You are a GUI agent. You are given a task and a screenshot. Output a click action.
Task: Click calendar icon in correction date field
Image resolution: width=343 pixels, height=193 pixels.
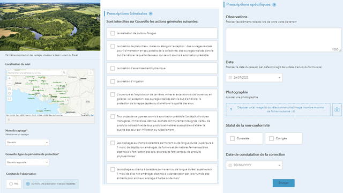[230, 165]
